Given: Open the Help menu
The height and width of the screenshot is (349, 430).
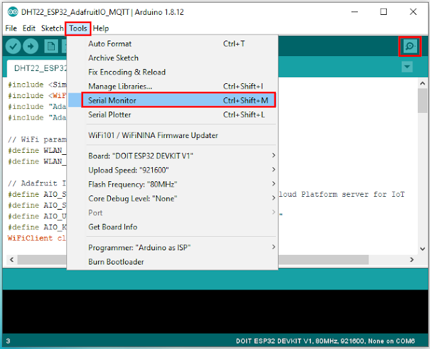Looking at the screenshot, I should pos(101,28).
